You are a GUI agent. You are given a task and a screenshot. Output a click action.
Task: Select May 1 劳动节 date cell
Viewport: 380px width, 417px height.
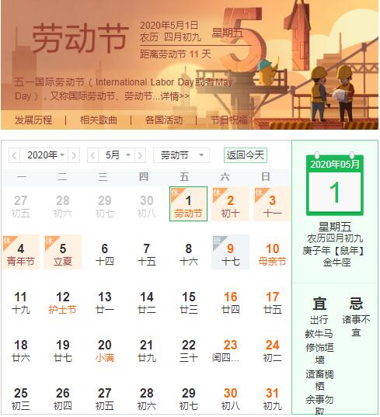pos(188,204)
